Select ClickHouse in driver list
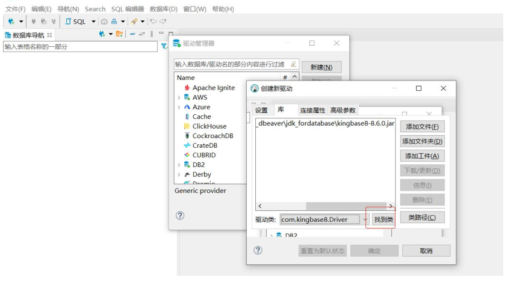Image resolution: width=531 pixels, height=286 pixels. [x=210, y=126]
